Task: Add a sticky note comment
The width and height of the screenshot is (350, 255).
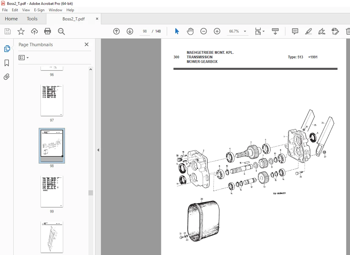Action: click(x=295, y=31)
